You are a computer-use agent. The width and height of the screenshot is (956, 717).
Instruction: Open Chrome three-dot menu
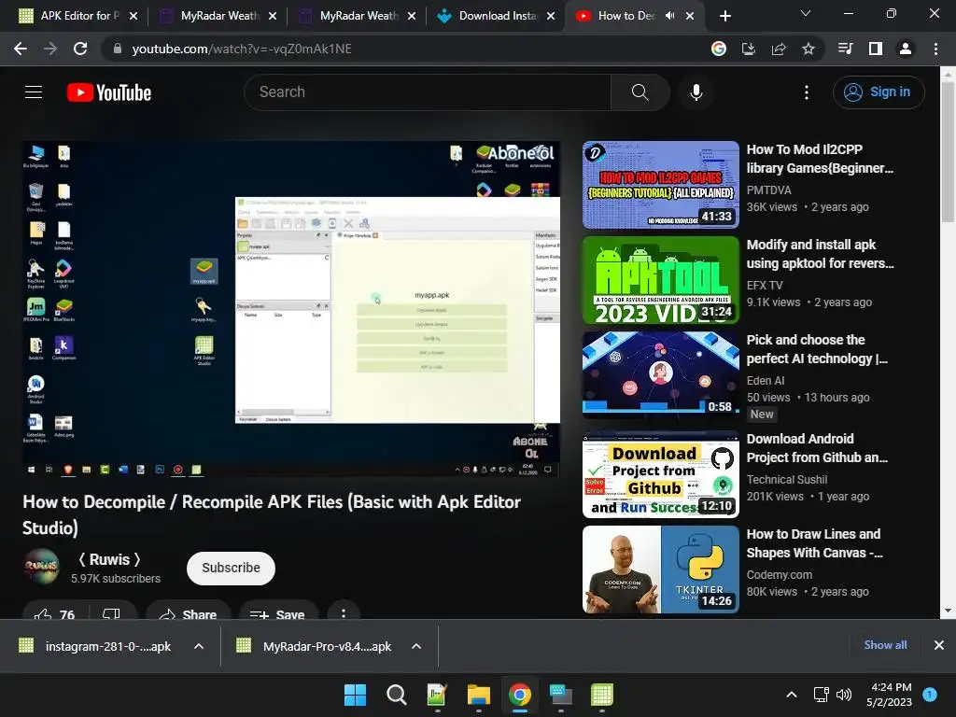point(935,49)
